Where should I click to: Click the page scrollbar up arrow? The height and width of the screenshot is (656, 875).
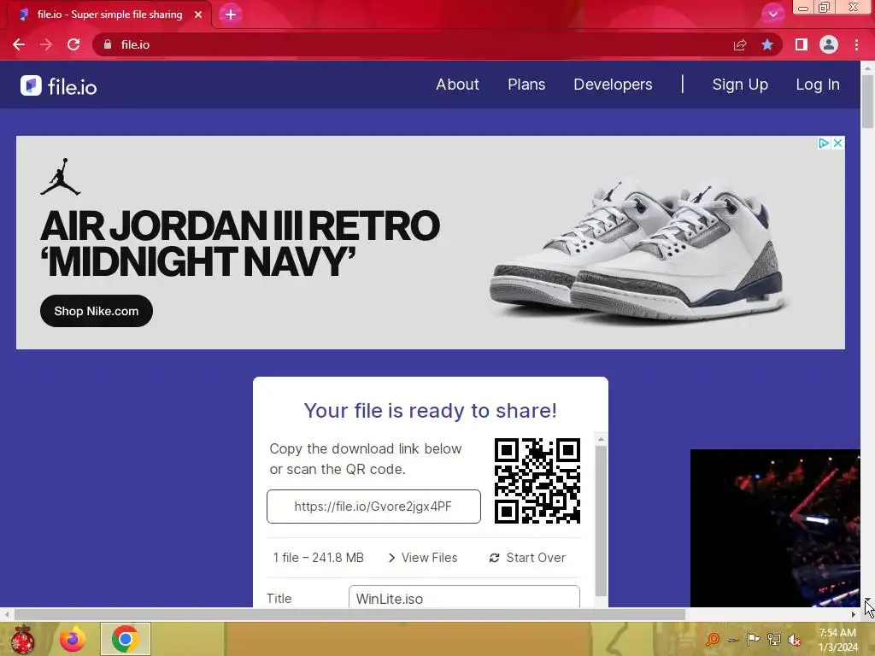pos(867,67)
